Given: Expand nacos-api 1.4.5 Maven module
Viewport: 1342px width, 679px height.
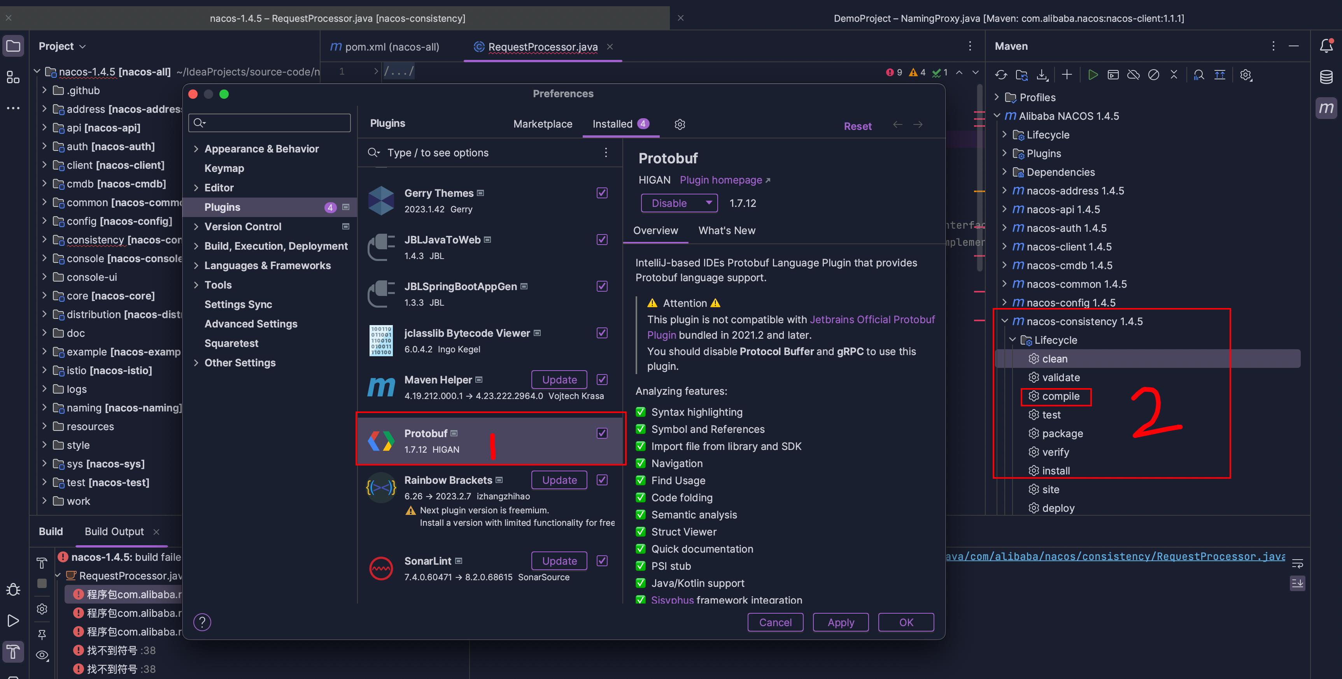Looking at the screenshot, I should 1004,209.
